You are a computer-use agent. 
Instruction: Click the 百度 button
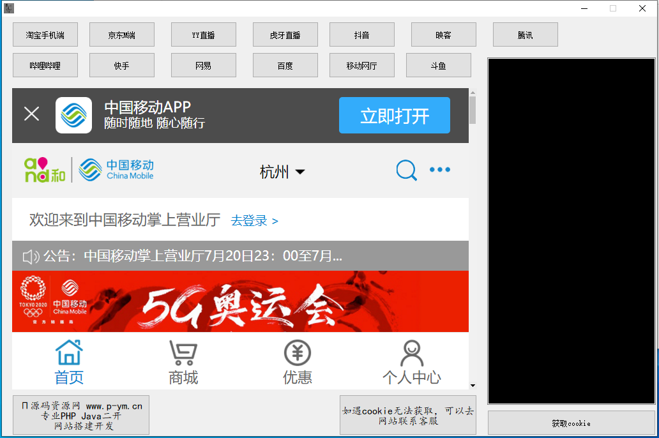[285, 65]
